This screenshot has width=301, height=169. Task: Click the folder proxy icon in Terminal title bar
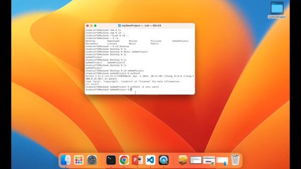tap(119, 25)
